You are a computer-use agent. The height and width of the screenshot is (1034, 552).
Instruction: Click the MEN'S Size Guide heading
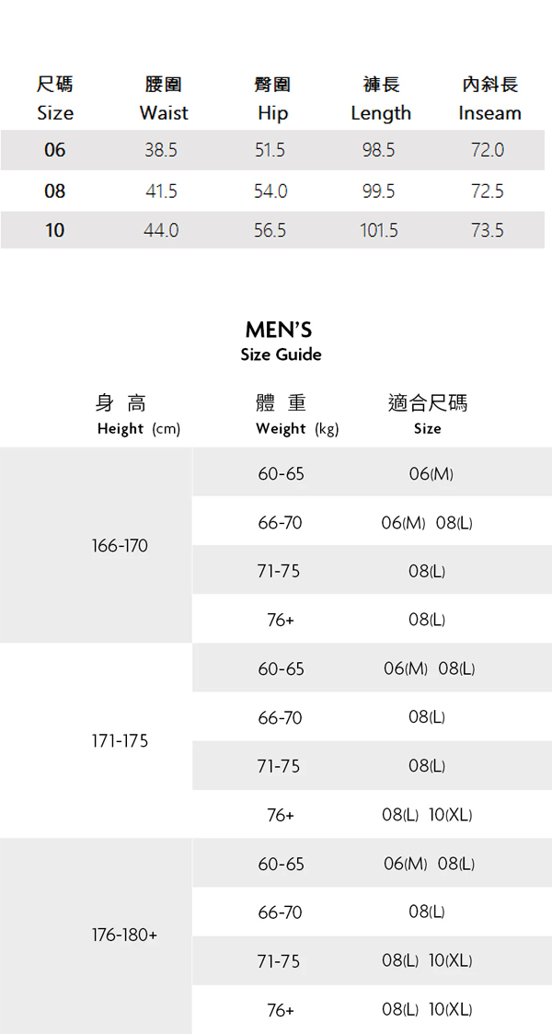pos(280,341)
